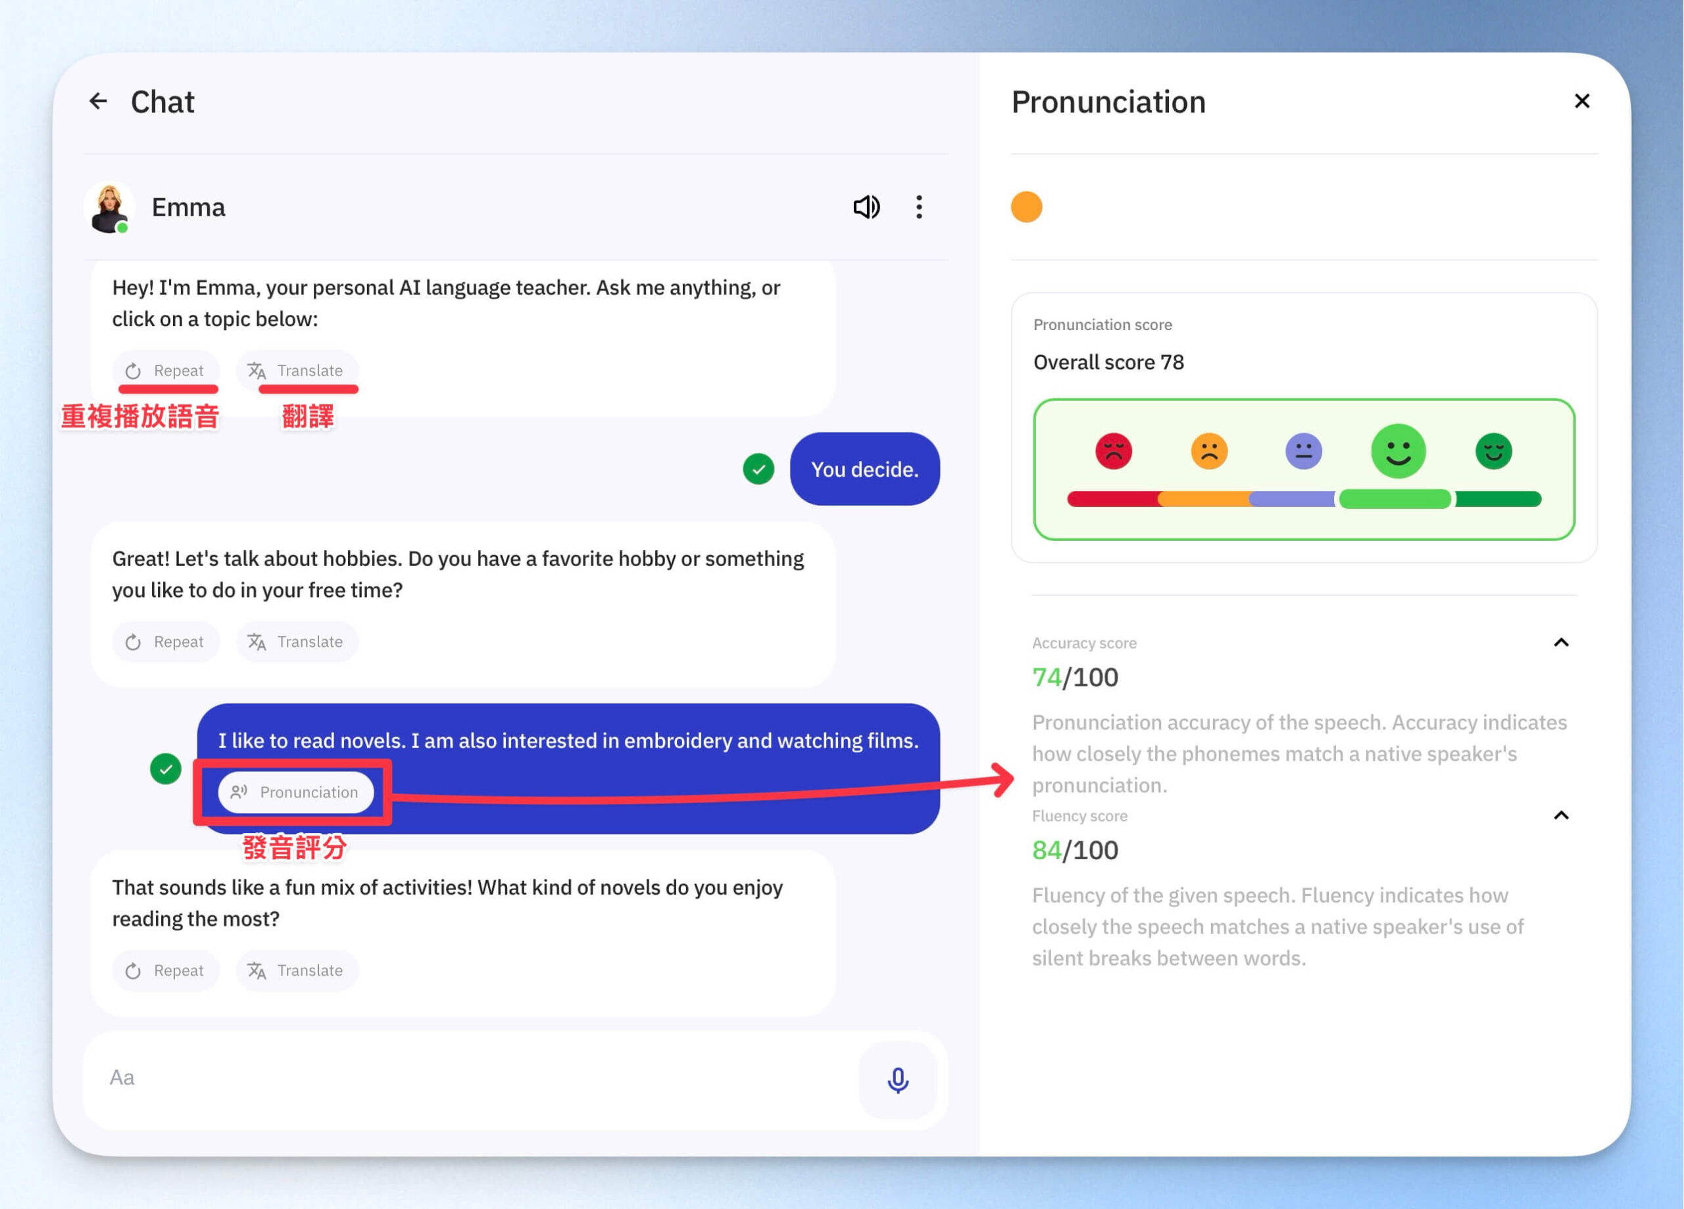Screen dimensions: 1684x1209
Task: Click the Accuracy score label
Action: coord(1084,644)
